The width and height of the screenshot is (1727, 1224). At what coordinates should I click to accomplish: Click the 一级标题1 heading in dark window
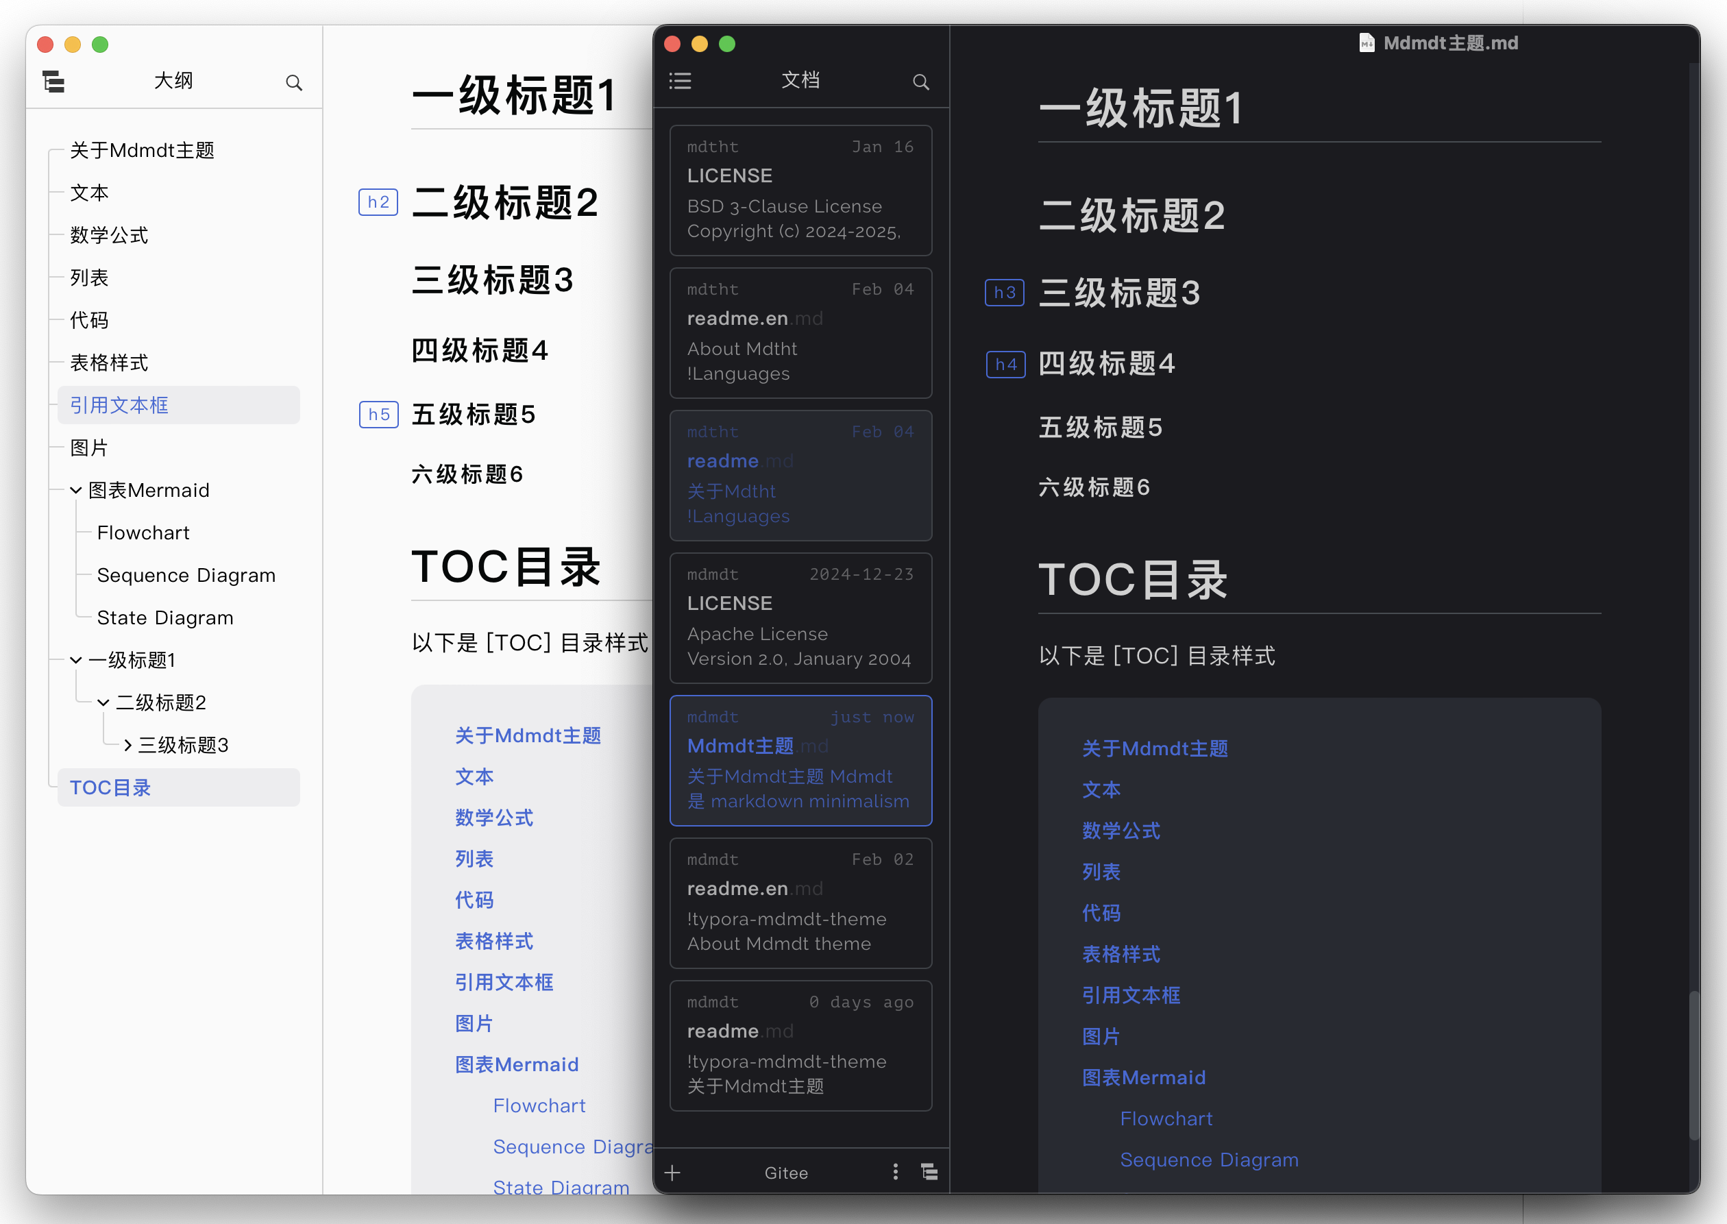click(x=1141, y=108)
